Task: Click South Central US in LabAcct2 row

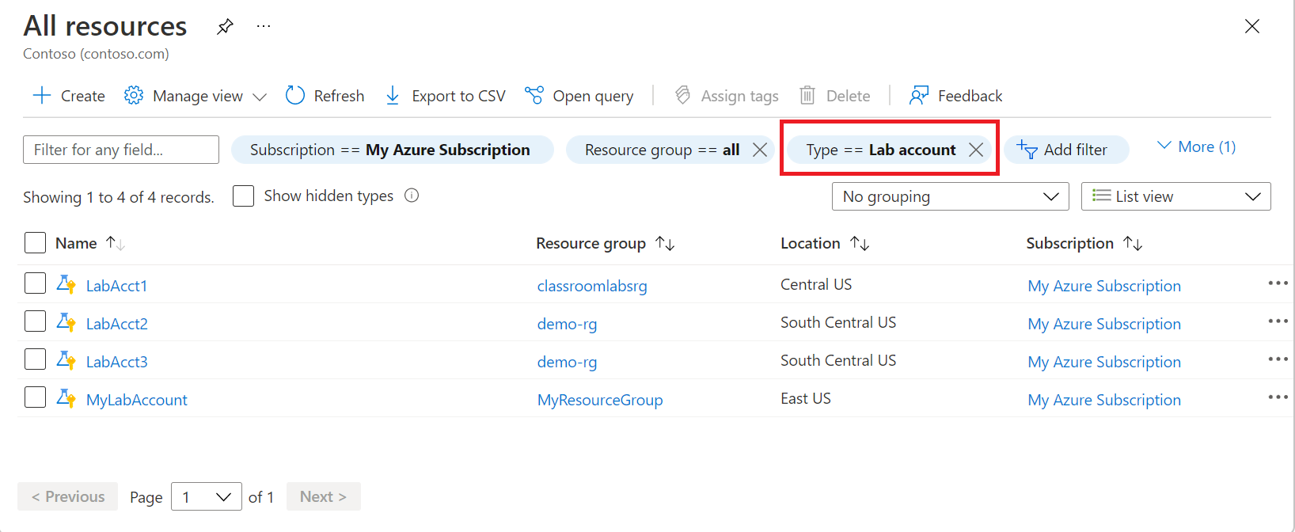Action: pyautogui.click(x=838, y=322)
